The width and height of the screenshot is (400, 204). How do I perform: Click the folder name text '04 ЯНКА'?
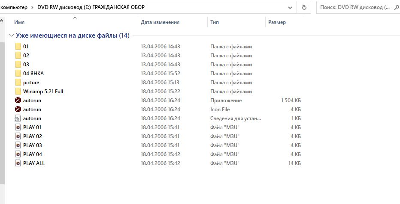coord(33,74)
